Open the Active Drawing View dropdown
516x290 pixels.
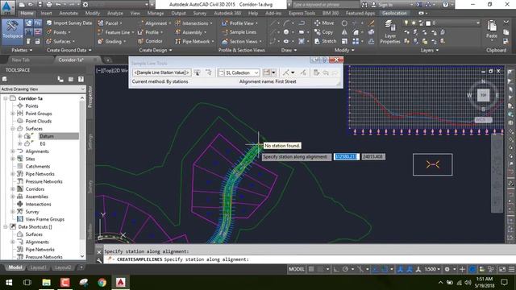tap(43, 89)
